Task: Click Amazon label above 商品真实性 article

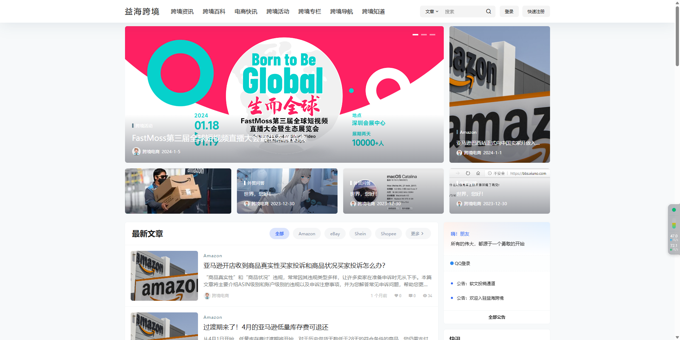Action: (212, 256)
